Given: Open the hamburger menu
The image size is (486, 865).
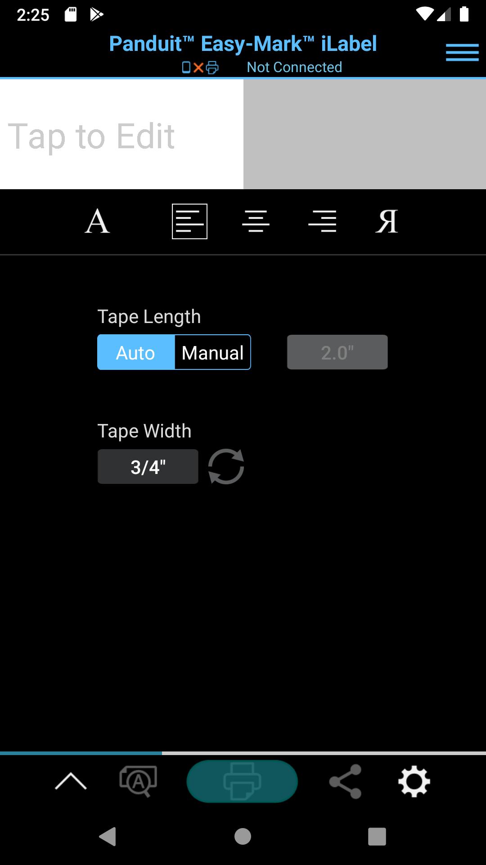Looking at the screenshot, I should click(462, 52).
